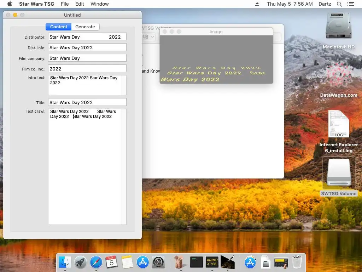Click the Intro text vertical scrollbar
362x272 pixels.
[x=124, y=85]
